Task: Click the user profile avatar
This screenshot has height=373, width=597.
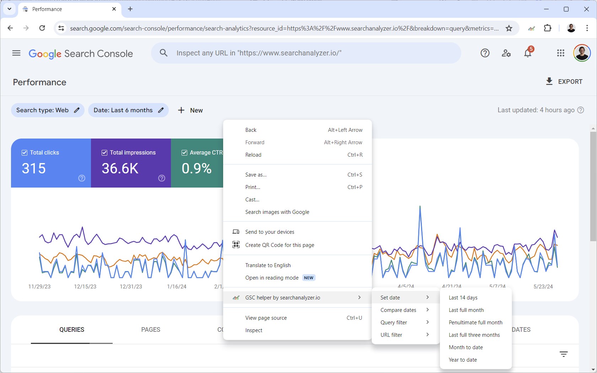Action: click(x=582, y=53)
